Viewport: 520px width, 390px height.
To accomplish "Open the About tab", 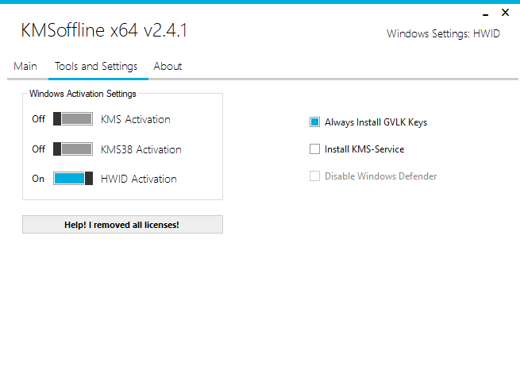I will (x=168, y=67).
